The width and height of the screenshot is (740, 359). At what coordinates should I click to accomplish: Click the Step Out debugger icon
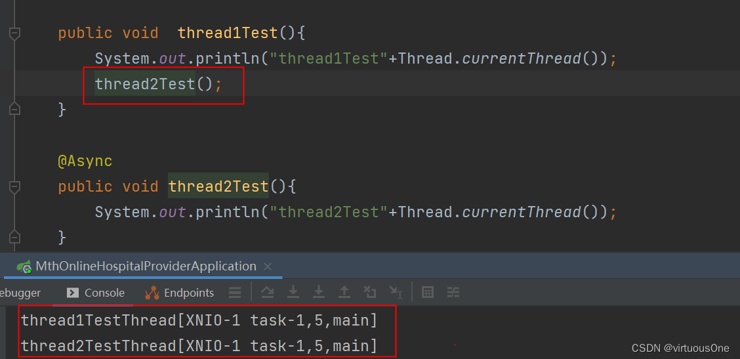(344, 293)
